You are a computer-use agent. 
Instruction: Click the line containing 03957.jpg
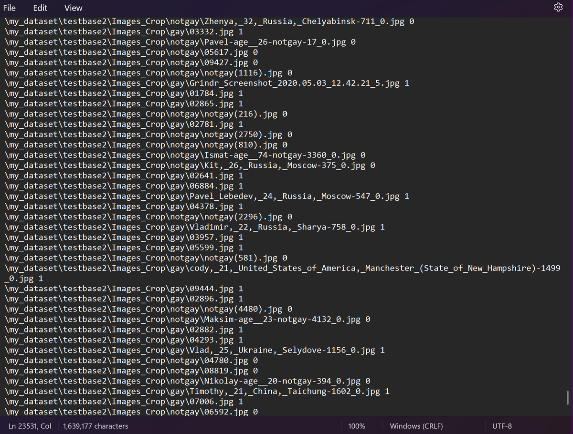tap(124, 238)
